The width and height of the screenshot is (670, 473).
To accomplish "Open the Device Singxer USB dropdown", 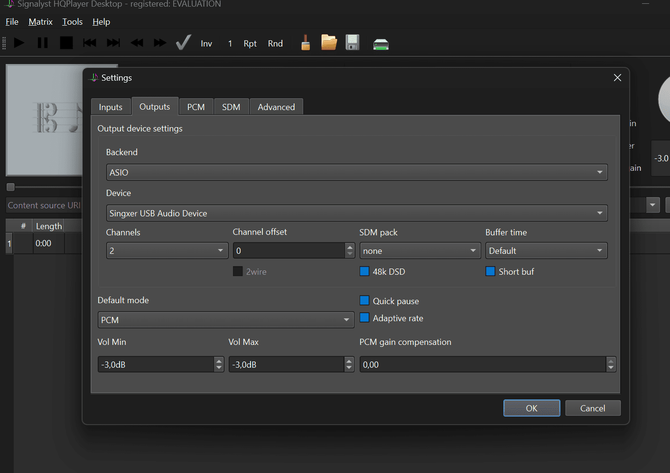I will tap(357, 213).
